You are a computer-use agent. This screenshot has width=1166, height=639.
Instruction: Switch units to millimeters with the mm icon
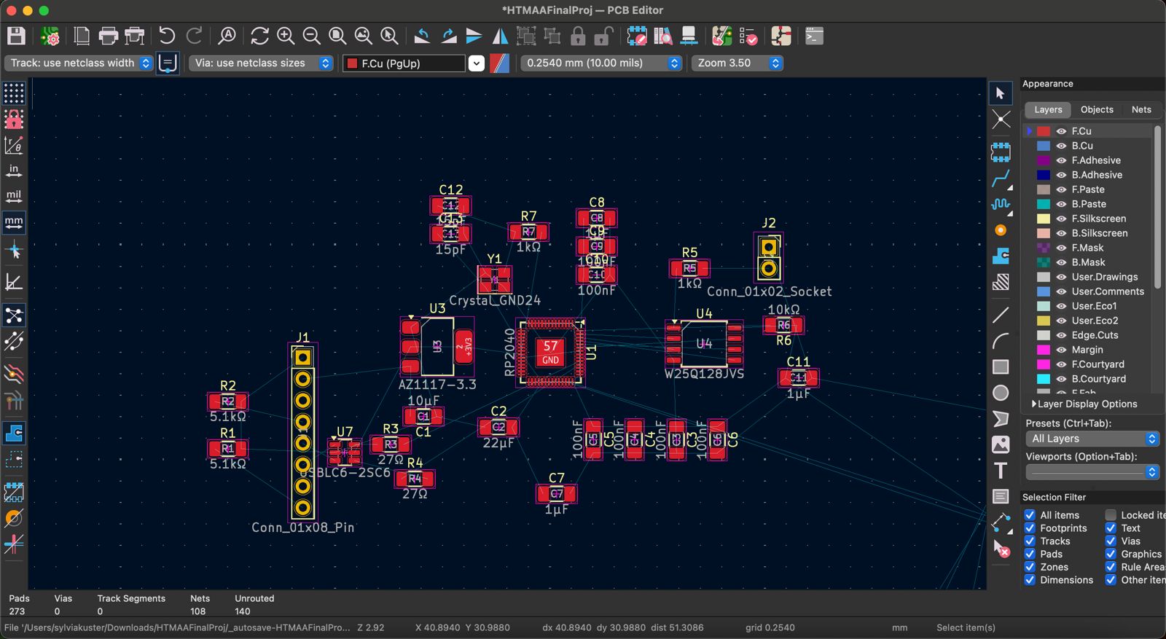pos(14,222)
